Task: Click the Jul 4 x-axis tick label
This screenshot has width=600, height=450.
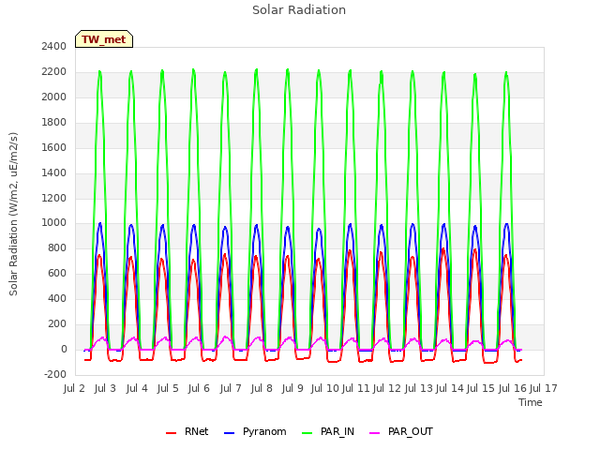Action: 137,388
